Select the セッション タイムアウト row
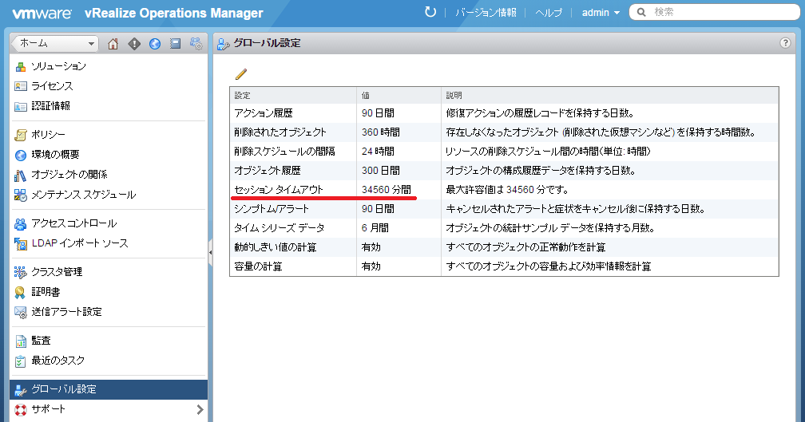This screenshot has height=422, width=805. coord(504,190)
